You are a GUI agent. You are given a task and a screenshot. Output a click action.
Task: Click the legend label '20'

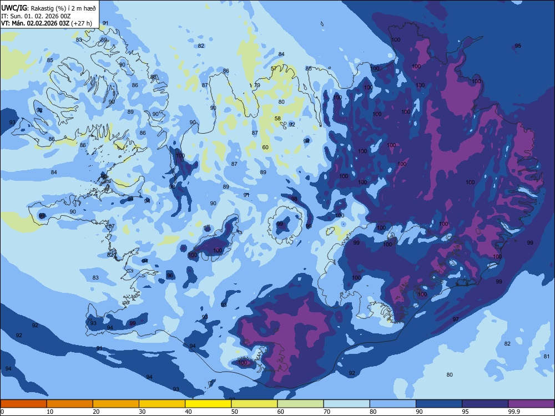[96, 412]
